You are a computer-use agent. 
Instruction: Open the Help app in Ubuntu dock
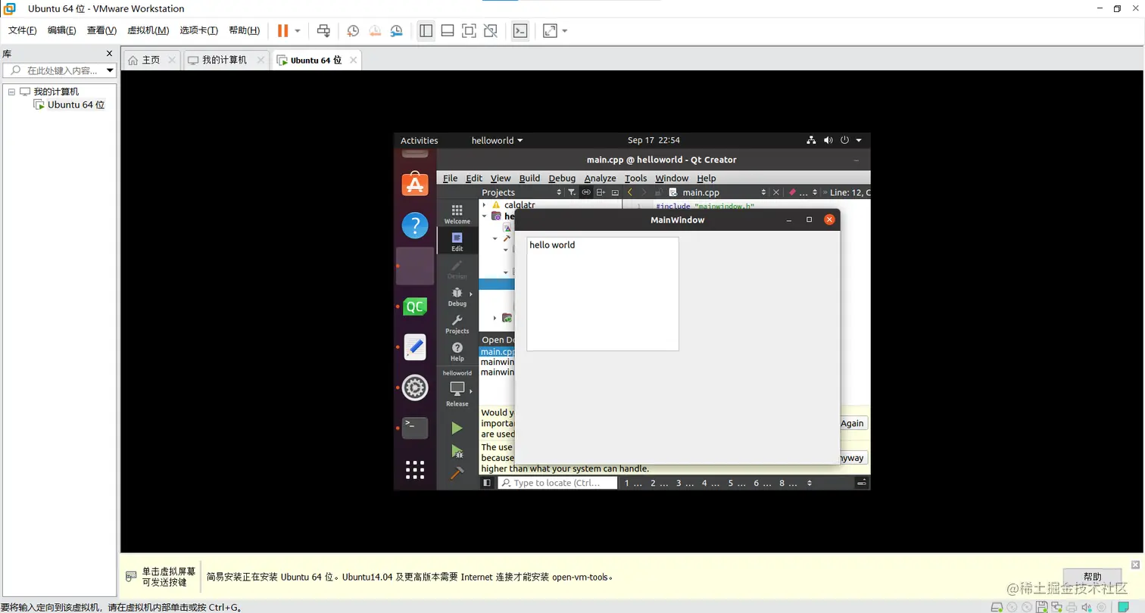pyautogui.click(x=415, y=225)
